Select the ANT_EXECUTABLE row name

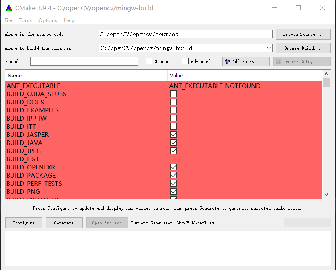coord(33,86)
